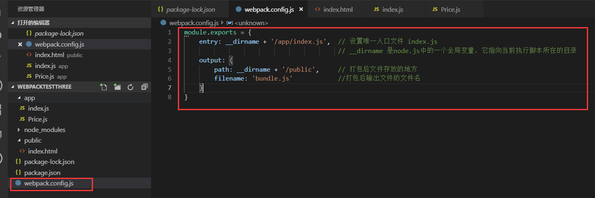This screenshot has width=595, height=198.
Task: Click webpack.config.js in the editor breadcrumb
Action: tap(194, 23)
